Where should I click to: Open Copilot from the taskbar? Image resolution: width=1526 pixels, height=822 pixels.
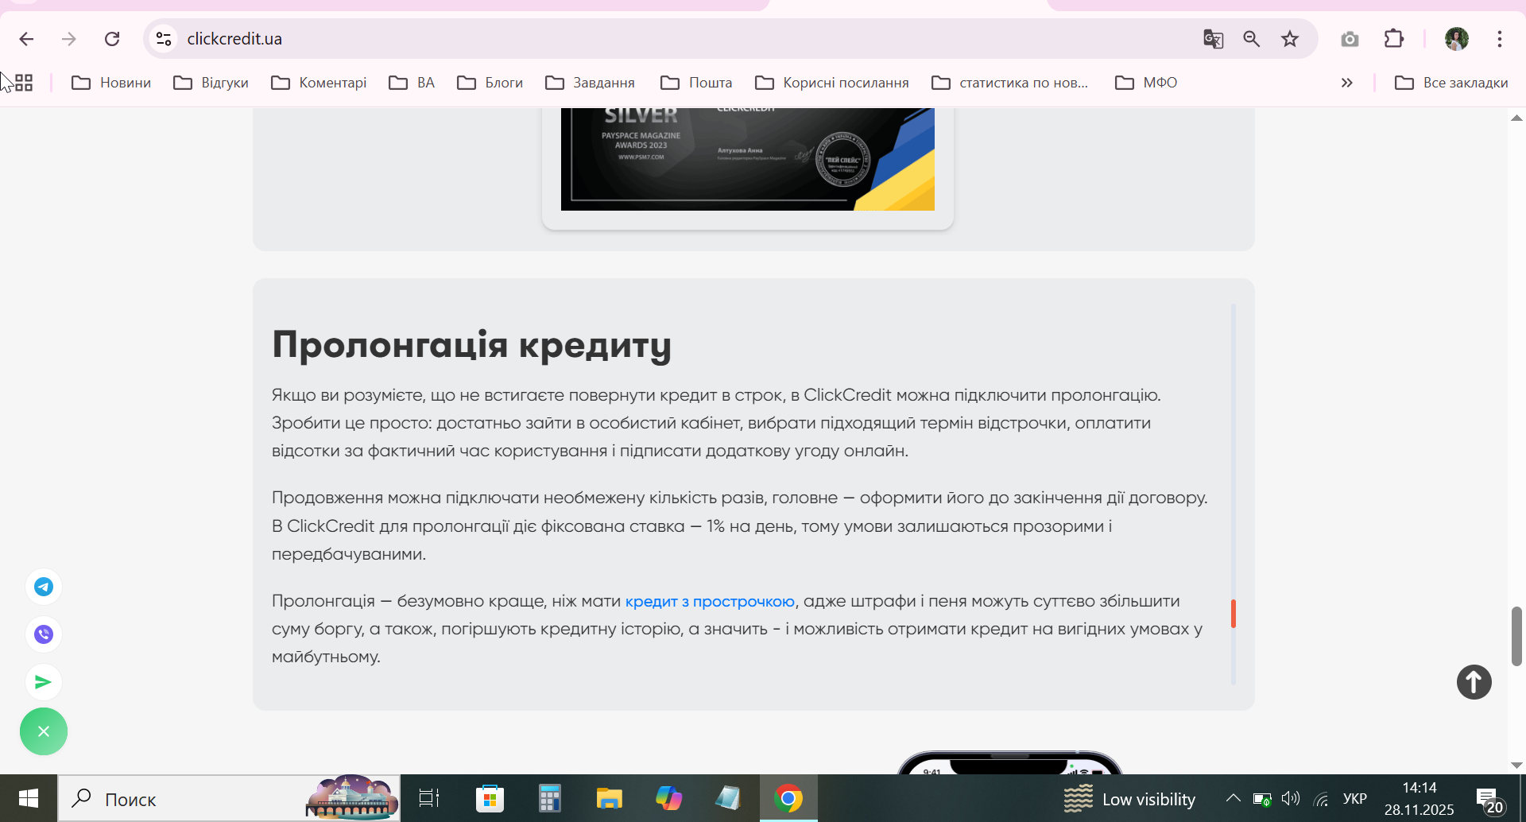[x=668, y=798]
